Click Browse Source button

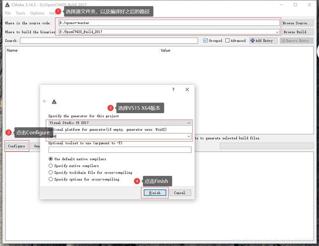pyautogui.click(x=297, y=23)
